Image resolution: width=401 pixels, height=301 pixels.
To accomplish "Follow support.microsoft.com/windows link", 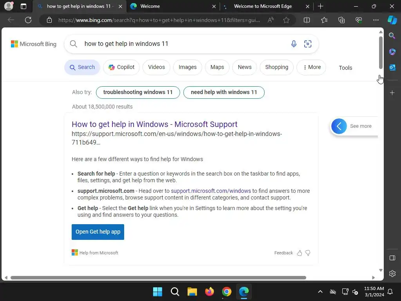I will pos(211,191).
